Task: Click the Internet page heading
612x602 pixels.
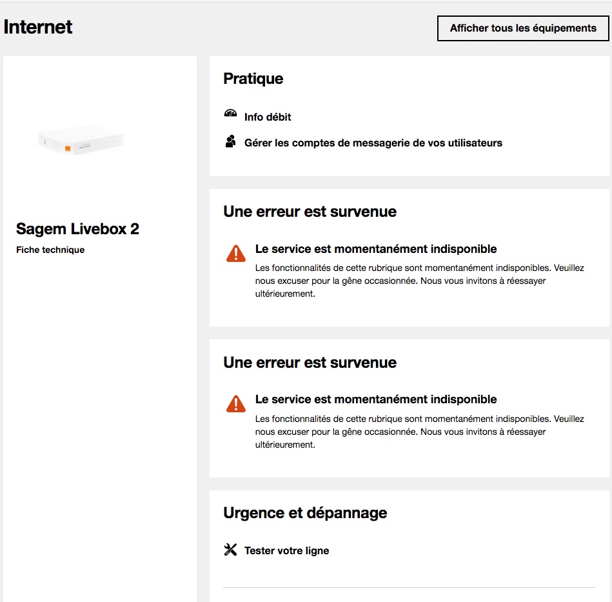Action: 38,27
